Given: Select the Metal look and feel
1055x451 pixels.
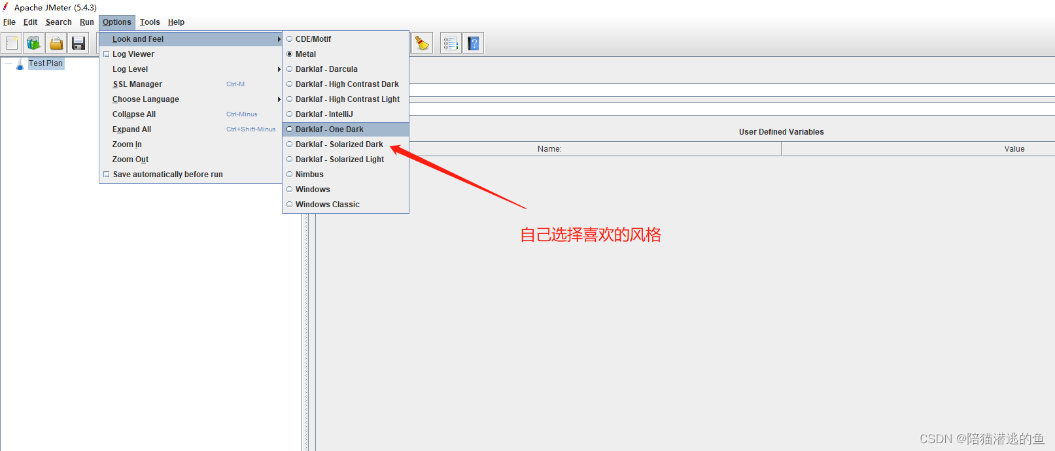Looking at the screenshot, I should click(x=345, y=54).
